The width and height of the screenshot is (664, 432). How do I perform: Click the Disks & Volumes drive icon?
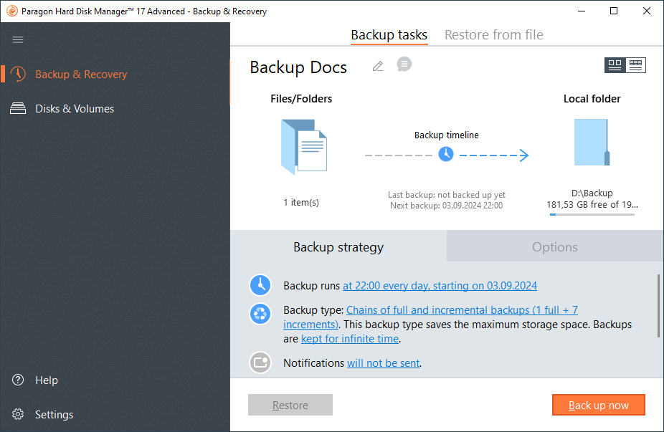[x=18, y=109]
